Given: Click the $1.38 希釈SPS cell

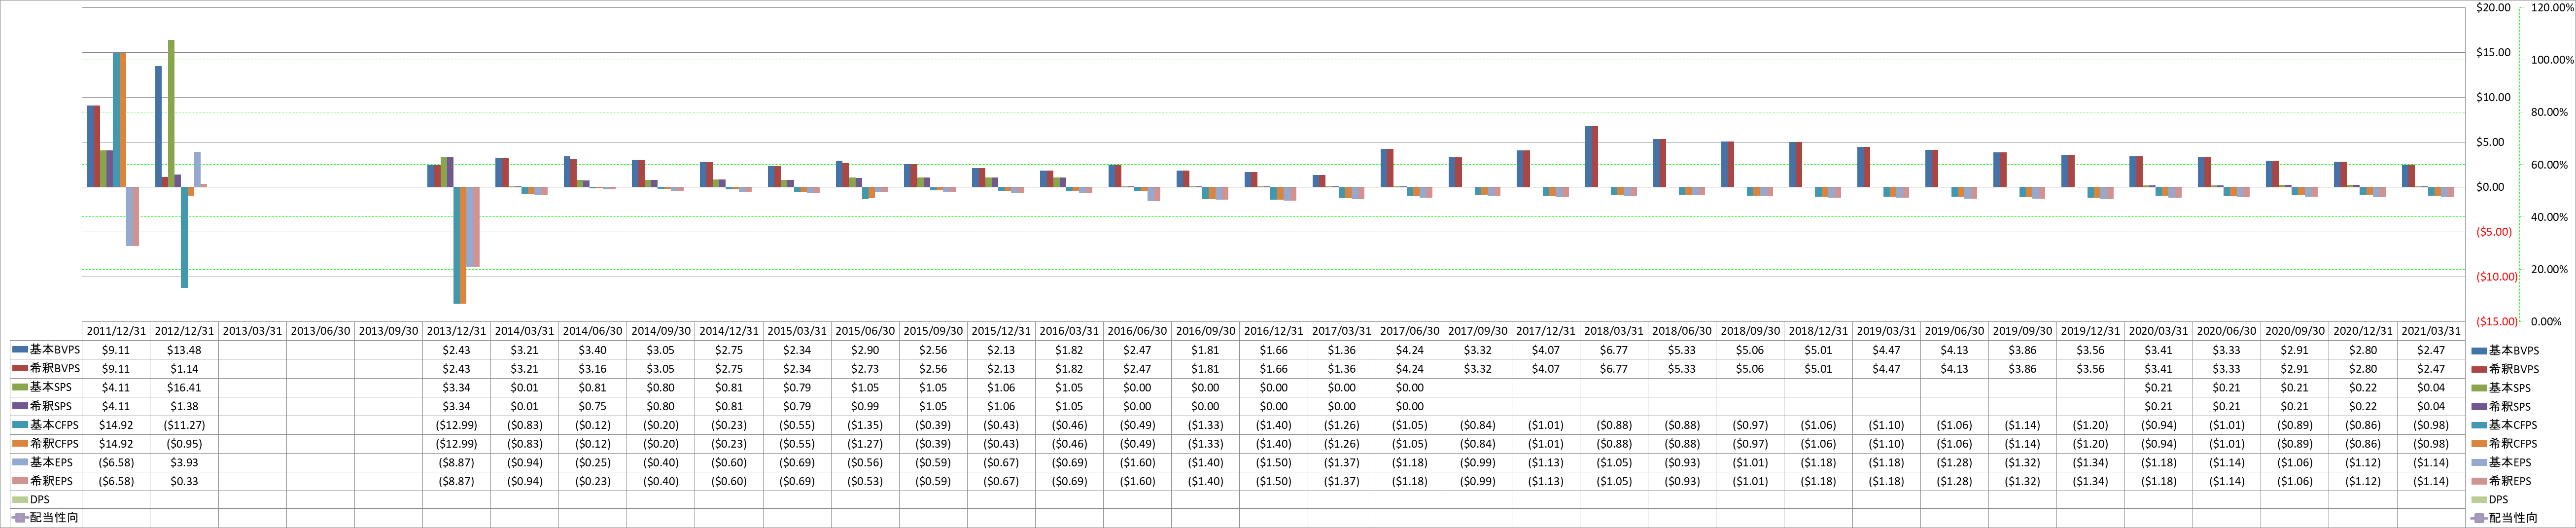Looking at the screenshot, I should (184, 407).
